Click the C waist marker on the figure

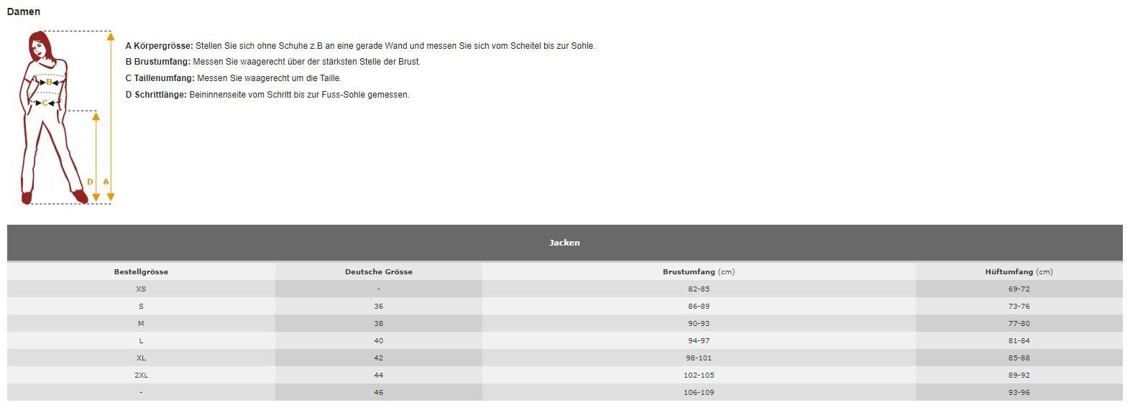(x=45, y=103)
